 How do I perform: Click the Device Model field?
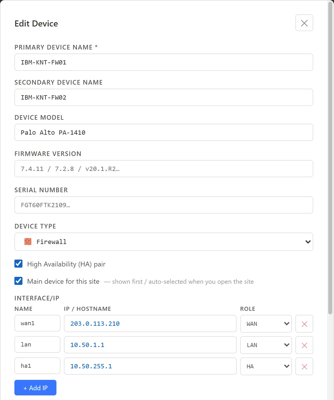click(x=164, y=132)
